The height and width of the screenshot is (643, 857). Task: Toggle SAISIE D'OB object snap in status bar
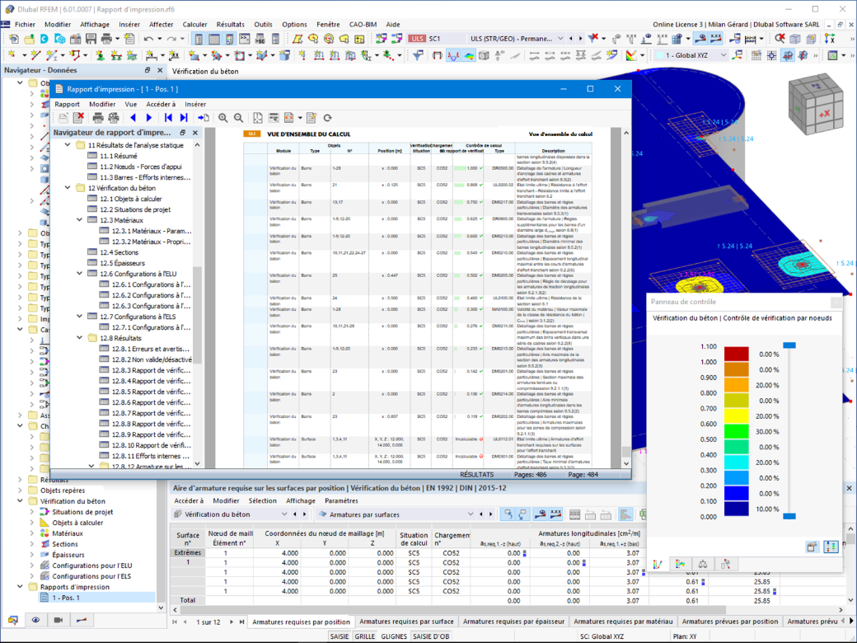click(431, 636)
